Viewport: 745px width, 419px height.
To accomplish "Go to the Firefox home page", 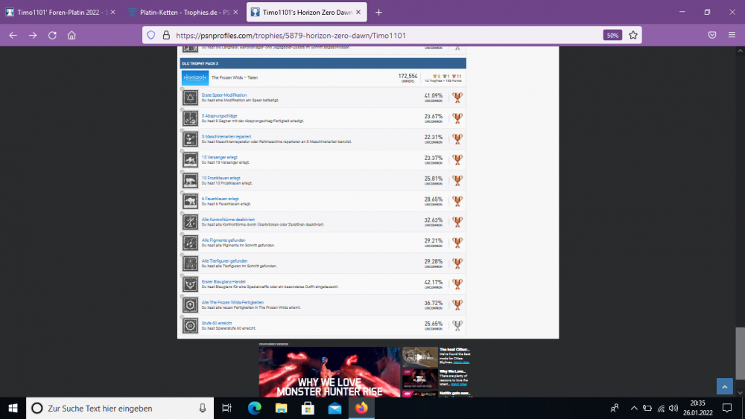I will point(72,35).
